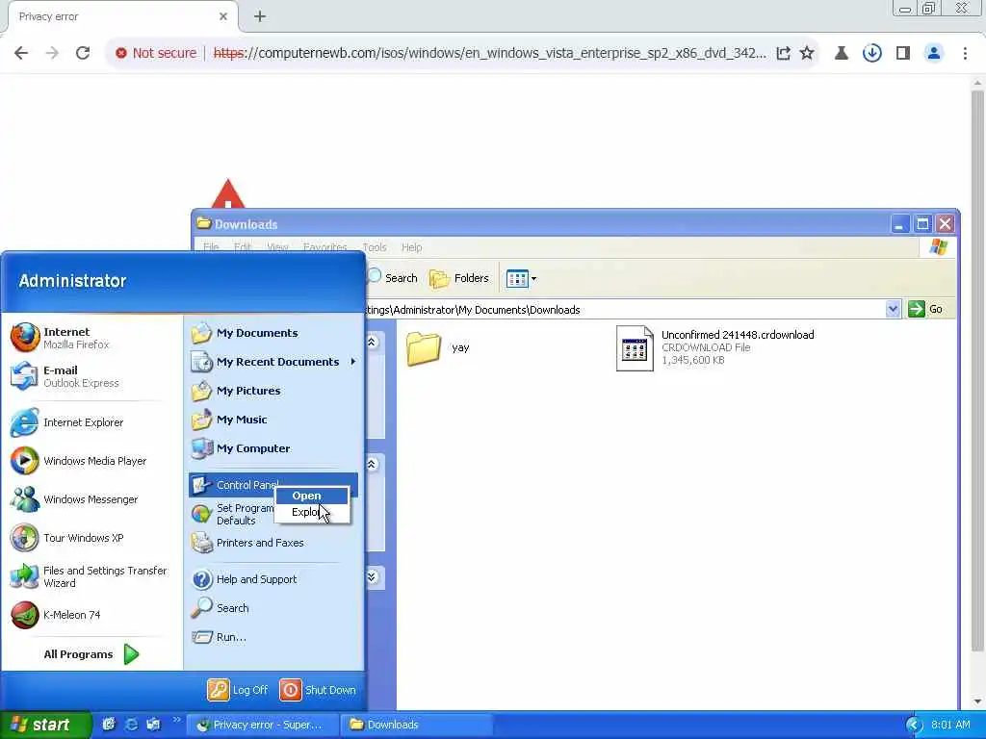986x739 pixels.
Task: Open My Documents from the Start menu
Action: point(273,332)
